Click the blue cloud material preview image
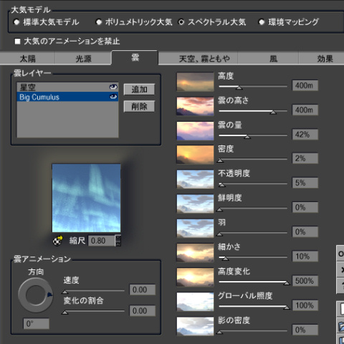Screen dimensions: 344x344 [86, 198]
